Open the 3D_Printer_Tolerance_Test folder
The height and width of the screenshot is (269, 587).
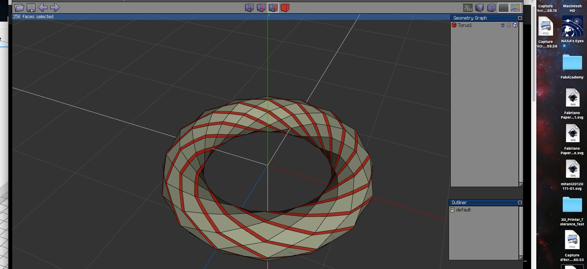pos(572,211)
